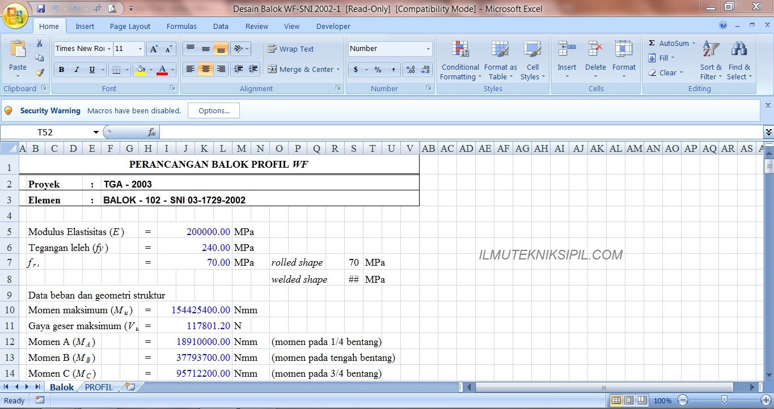Set Middle Align vertical alignment
Viewport: 774px width, 409px height.
coord(206,49)
